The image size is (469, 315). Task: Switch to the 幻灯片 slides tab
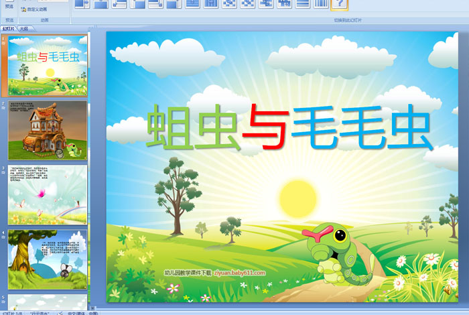coord(9,29)
